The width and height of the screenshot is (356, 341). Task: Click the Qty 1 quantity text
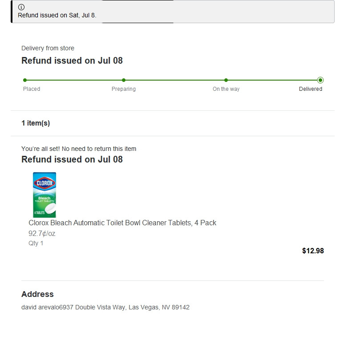point(36,243)
